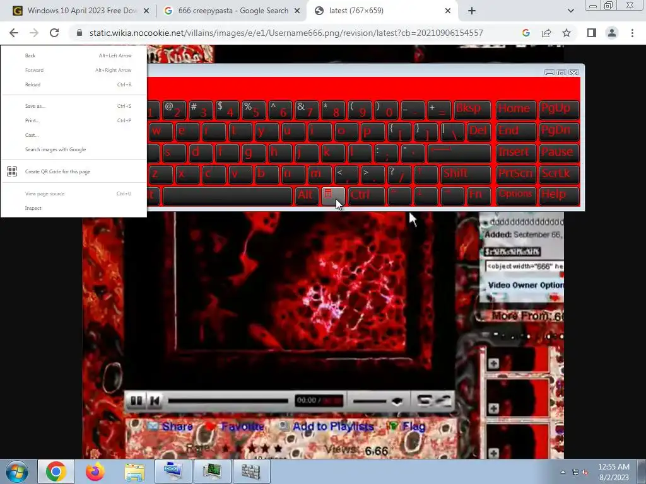646x484 pixels.
Task: Tap the Insert key on on-screen keyboard
Action: 515,153
